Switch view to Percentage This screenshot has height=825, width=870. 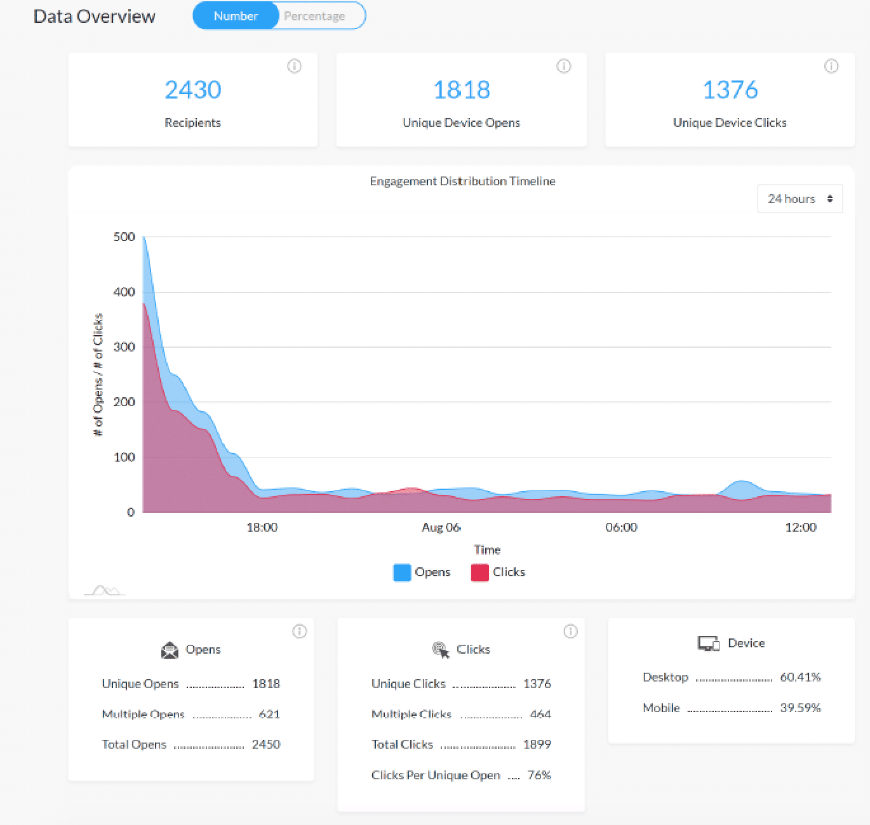(314, 16)
